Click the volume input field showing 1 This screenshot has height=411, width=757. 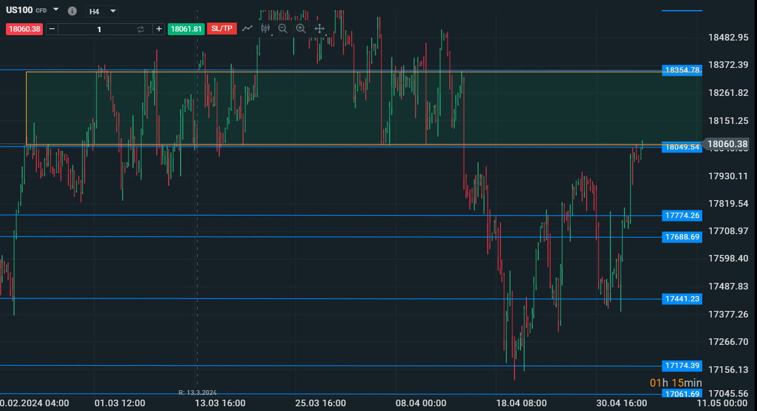click(99, 29)
